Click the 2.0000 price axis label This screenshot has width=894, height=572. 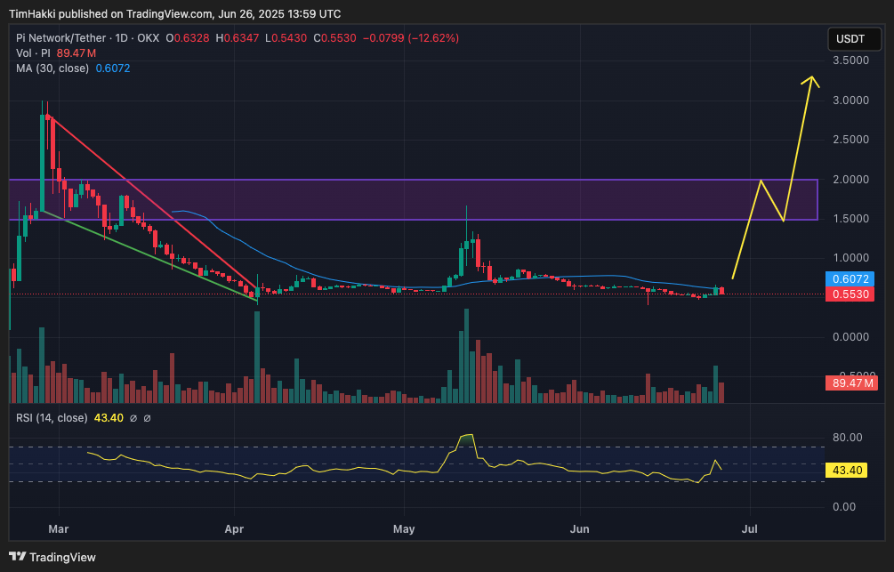pyautogui.click(x=850, y=180)
